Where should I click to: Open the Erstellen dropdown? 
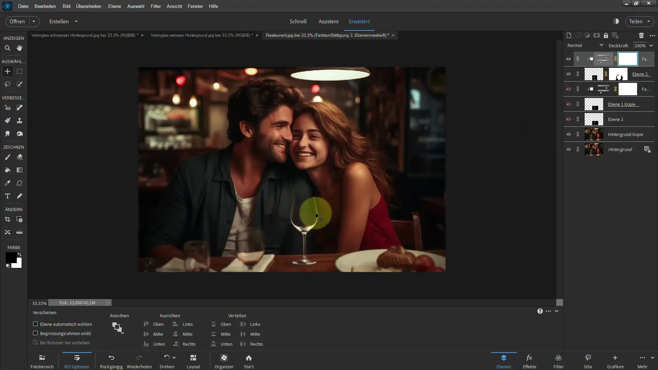coord(63,21)
